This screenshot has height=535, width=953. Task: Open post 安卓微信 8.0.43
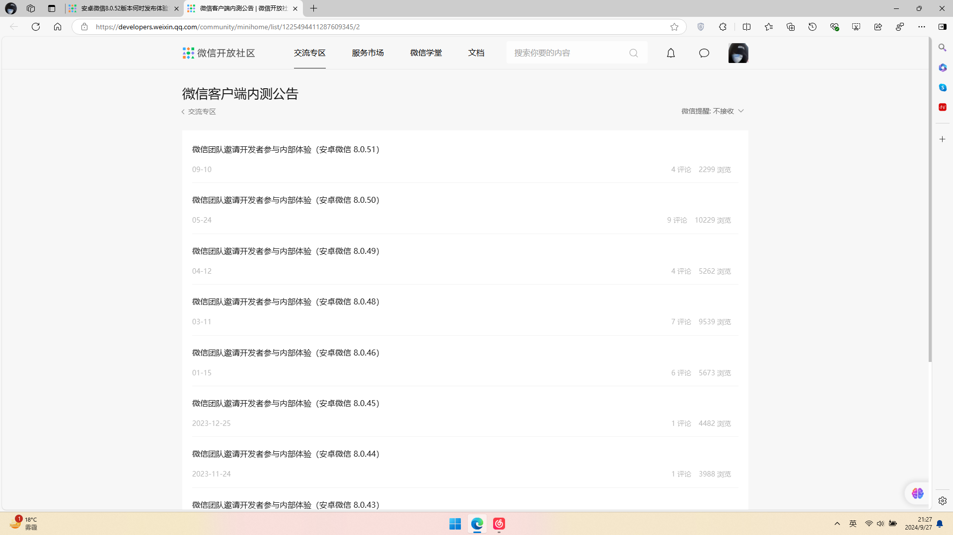click(286, 505)
